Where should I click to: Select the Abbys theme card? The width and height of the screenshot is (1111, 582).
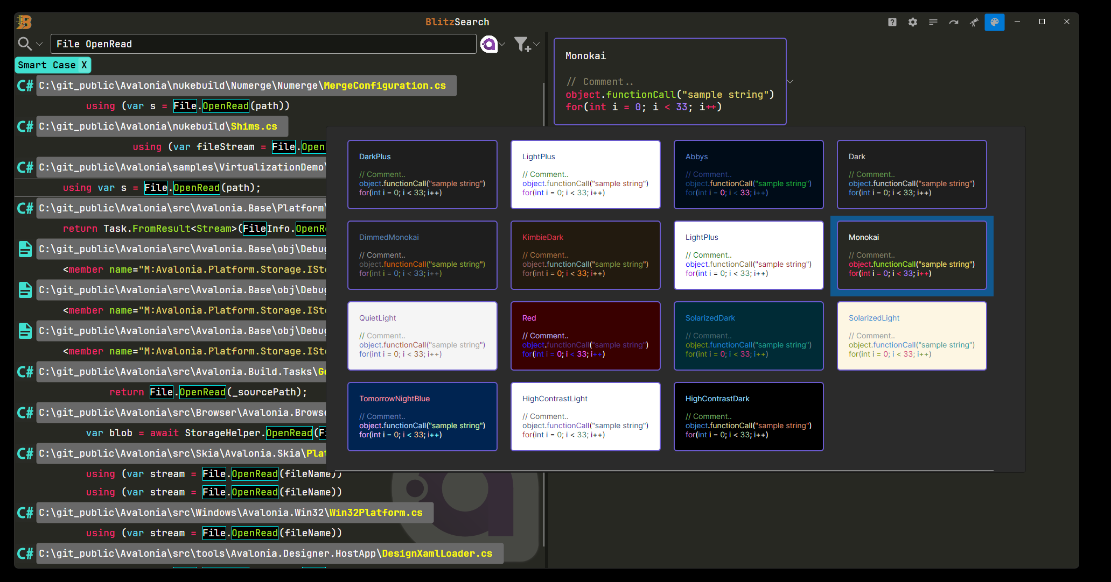[749, 174]
